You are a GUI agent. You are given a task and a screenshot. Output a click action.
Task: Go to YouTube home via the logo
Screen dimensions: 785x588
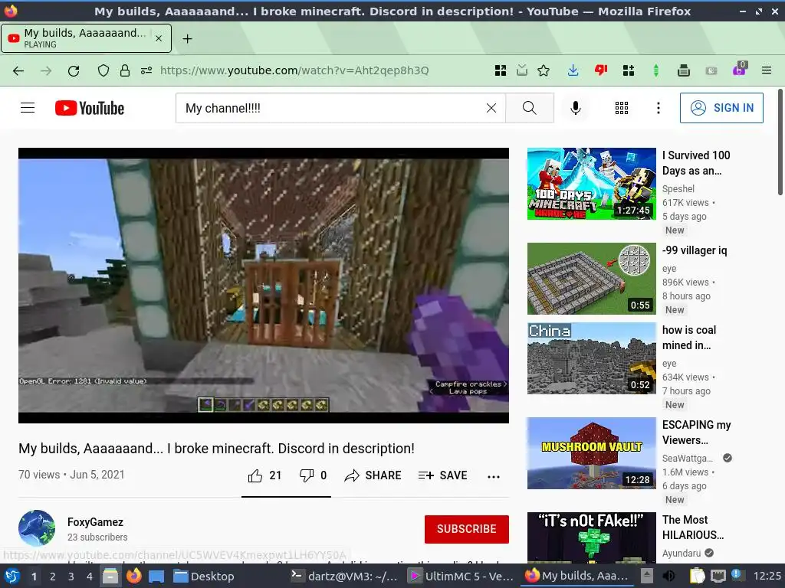coord(90,108)
